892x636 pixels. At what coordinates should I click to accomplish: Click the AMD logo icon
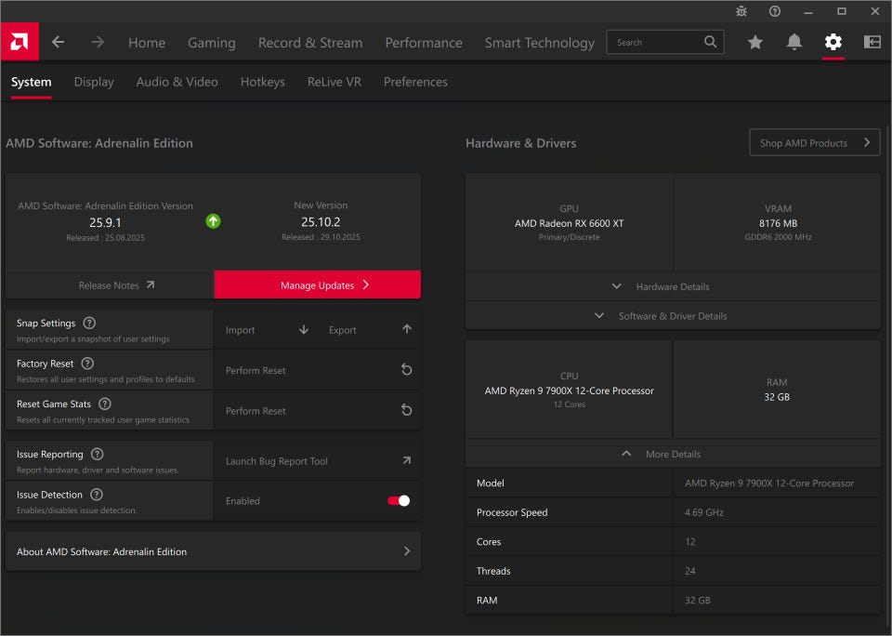coord(20,42)
